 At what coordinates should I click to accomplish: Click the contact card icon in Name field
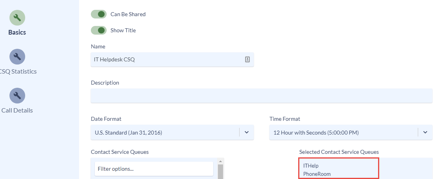(247, 59)
